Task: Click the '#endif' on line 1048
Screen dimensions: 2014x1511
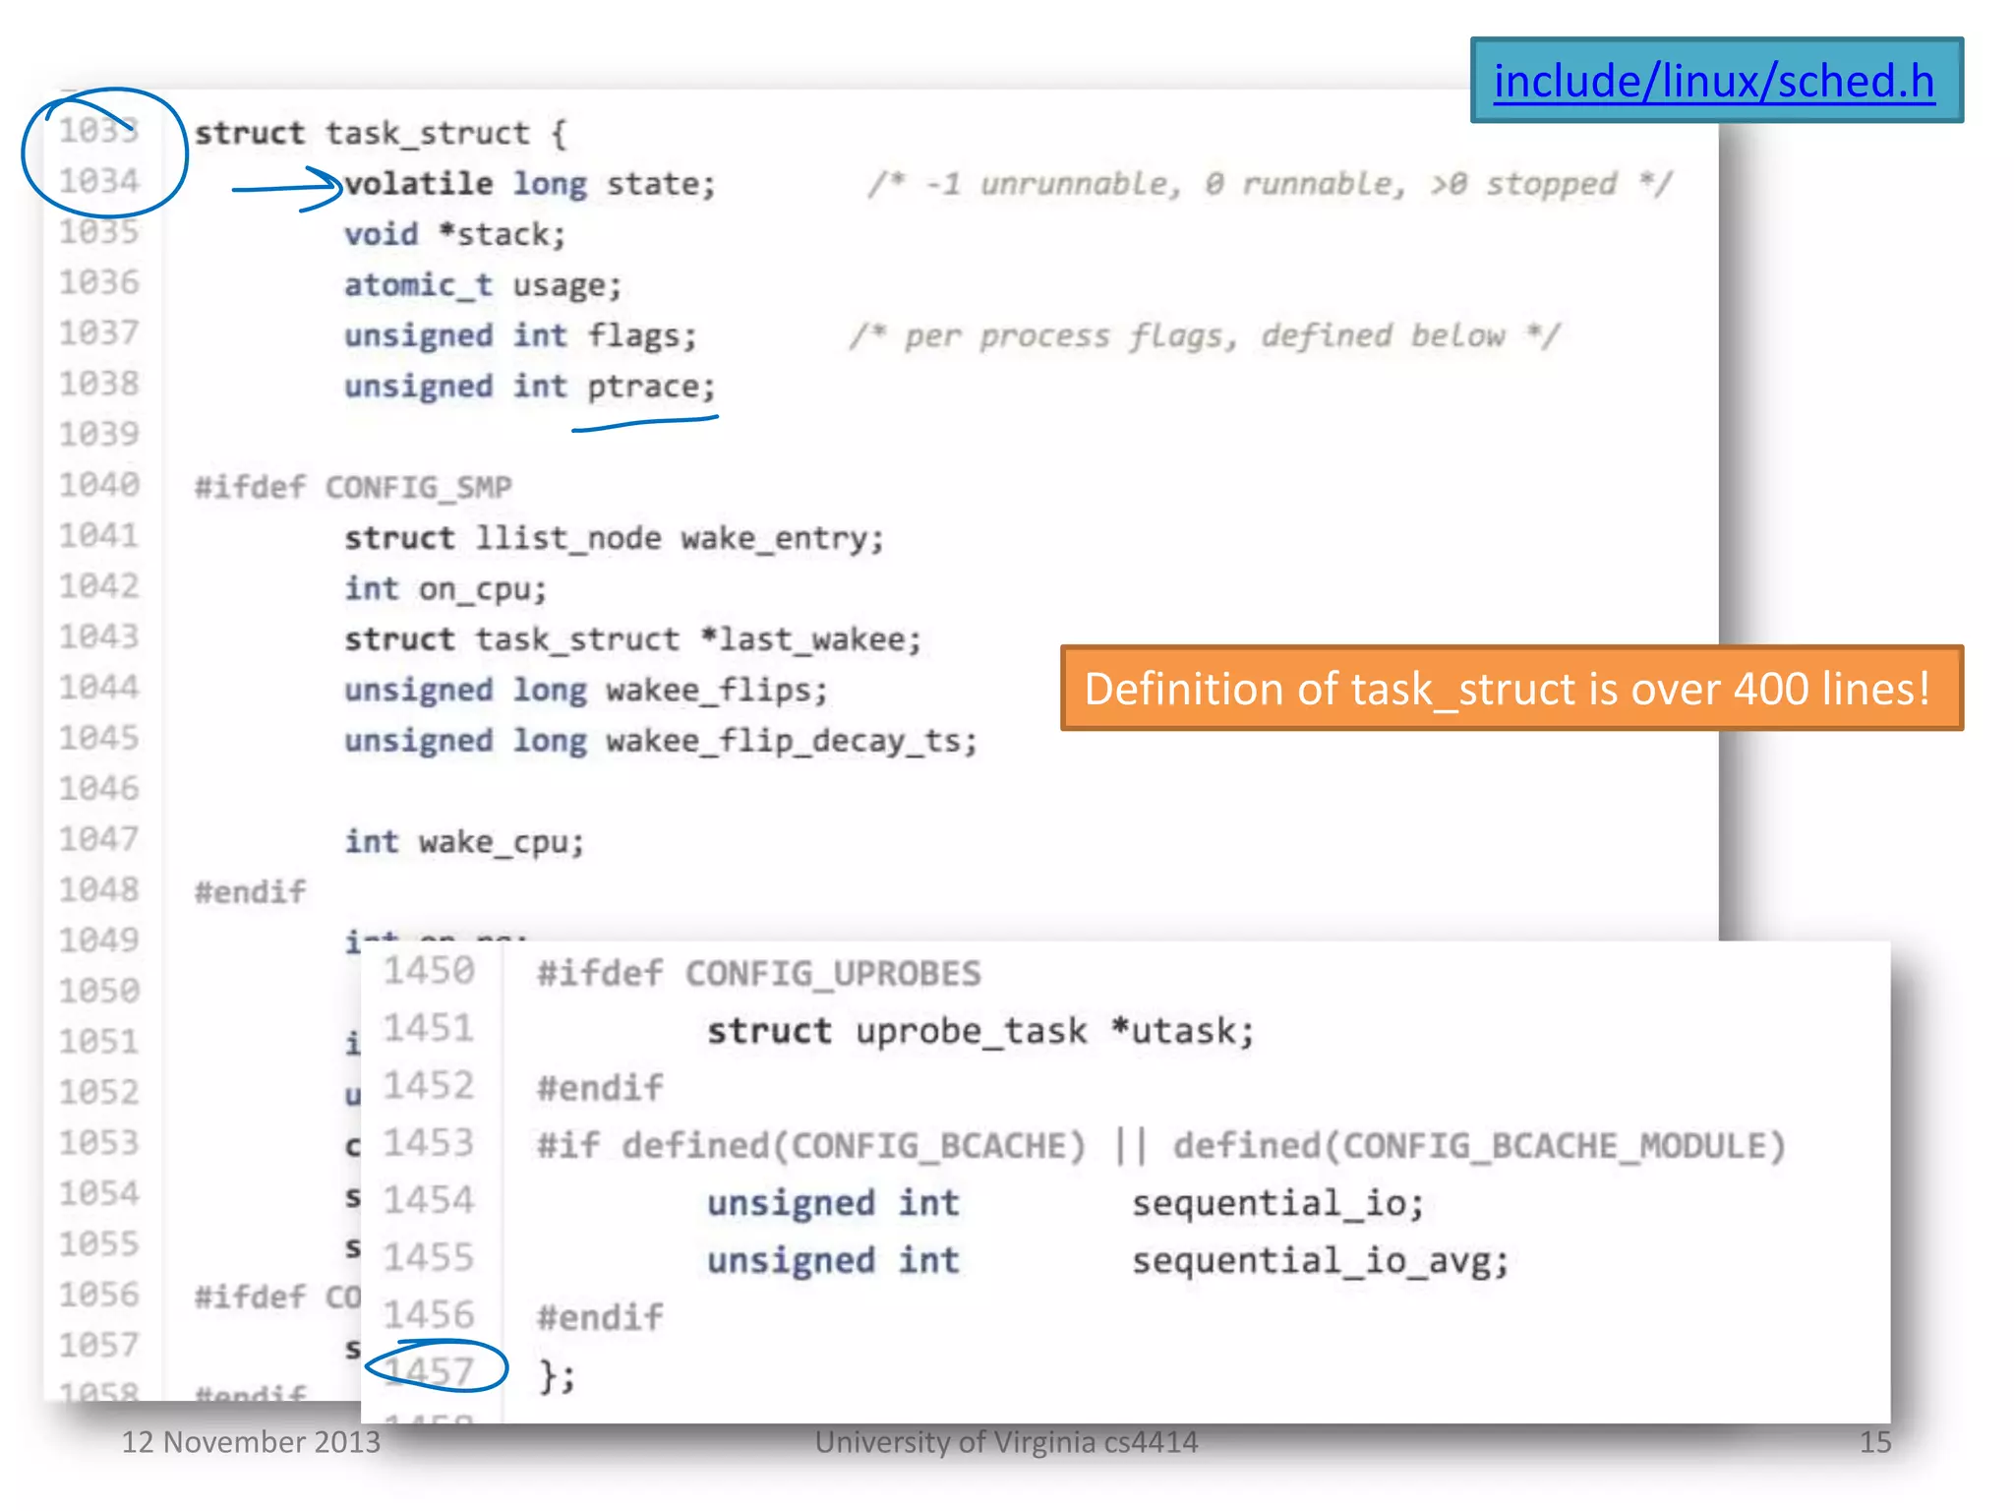Action: tap(250, 893)
